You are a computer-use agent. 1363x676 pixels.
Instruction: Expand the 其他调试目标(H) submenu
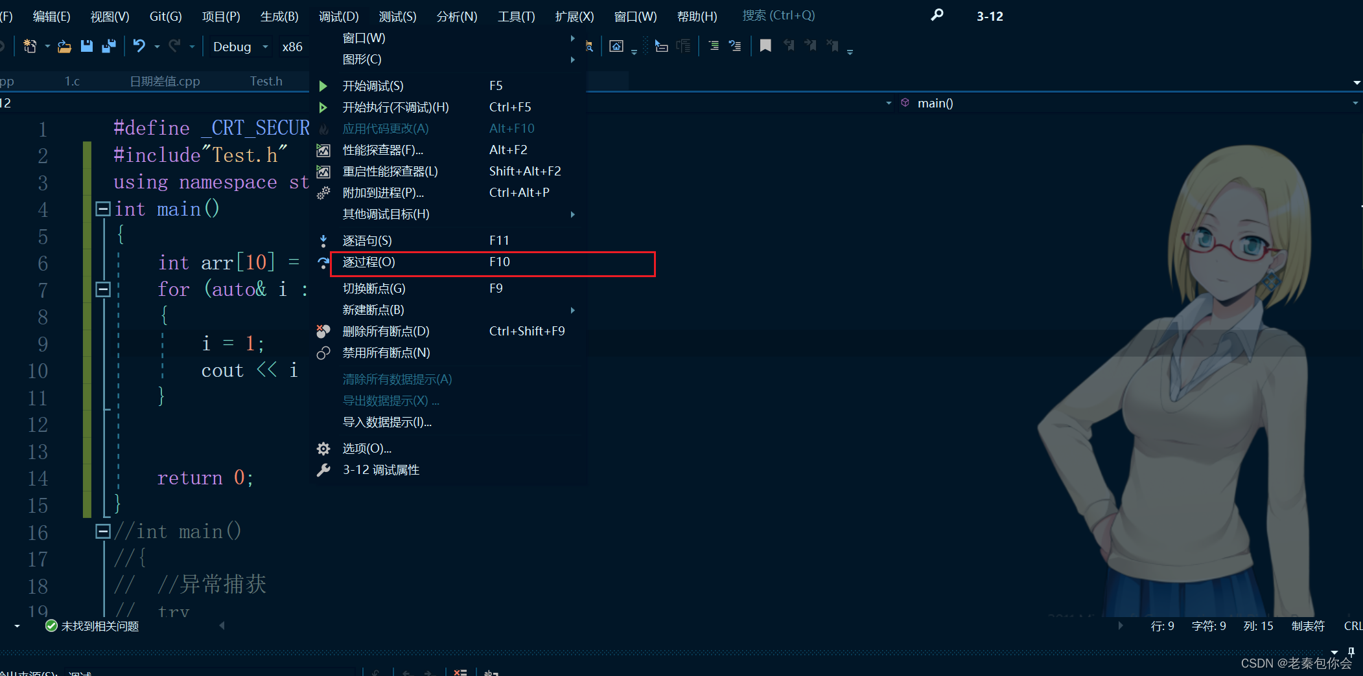[450, 214]
